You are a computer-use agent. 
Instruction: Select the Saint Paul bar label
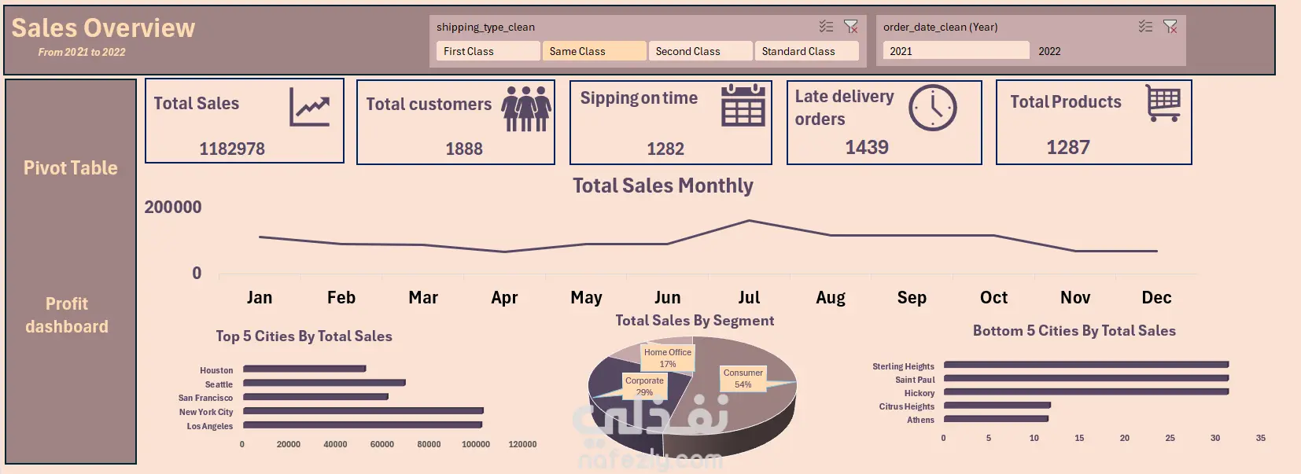915,380
